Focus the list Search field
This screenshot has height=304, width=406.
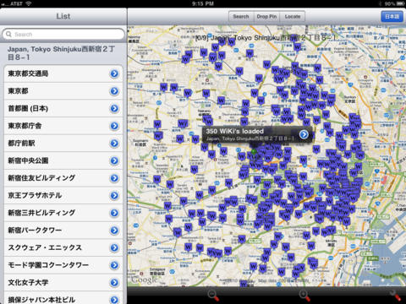pos(63,35)
